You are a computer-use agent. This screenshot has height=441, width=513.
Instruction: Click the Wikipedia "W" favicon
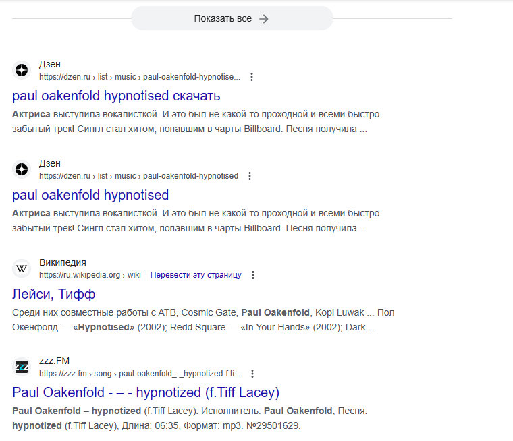(22, 268)
